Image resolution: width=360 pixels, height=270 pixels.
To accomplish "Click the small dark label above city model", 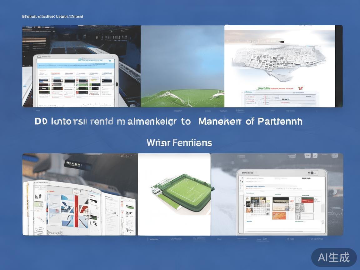I will click(281, 42).
